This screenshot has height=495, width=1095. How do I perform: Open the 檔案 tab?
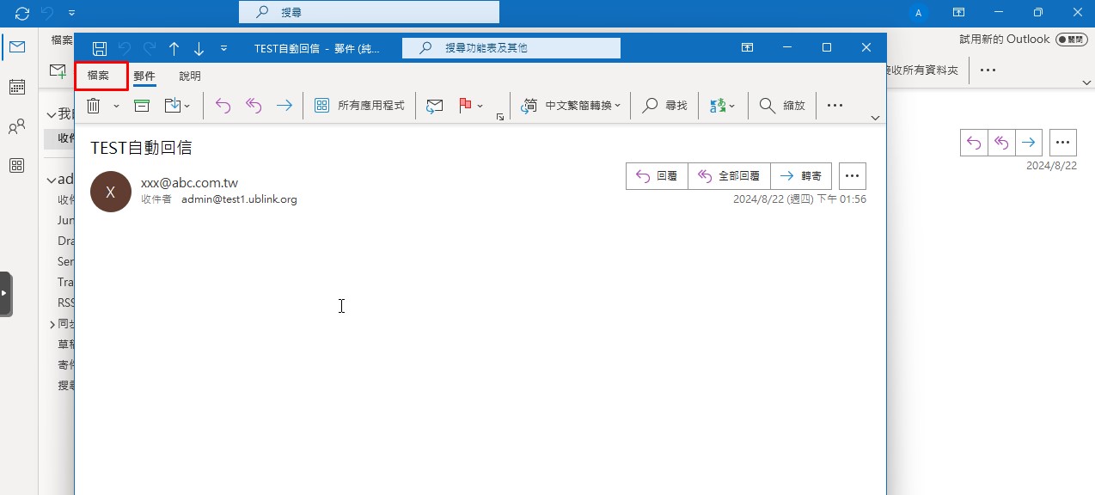click(x=99, y=76)
